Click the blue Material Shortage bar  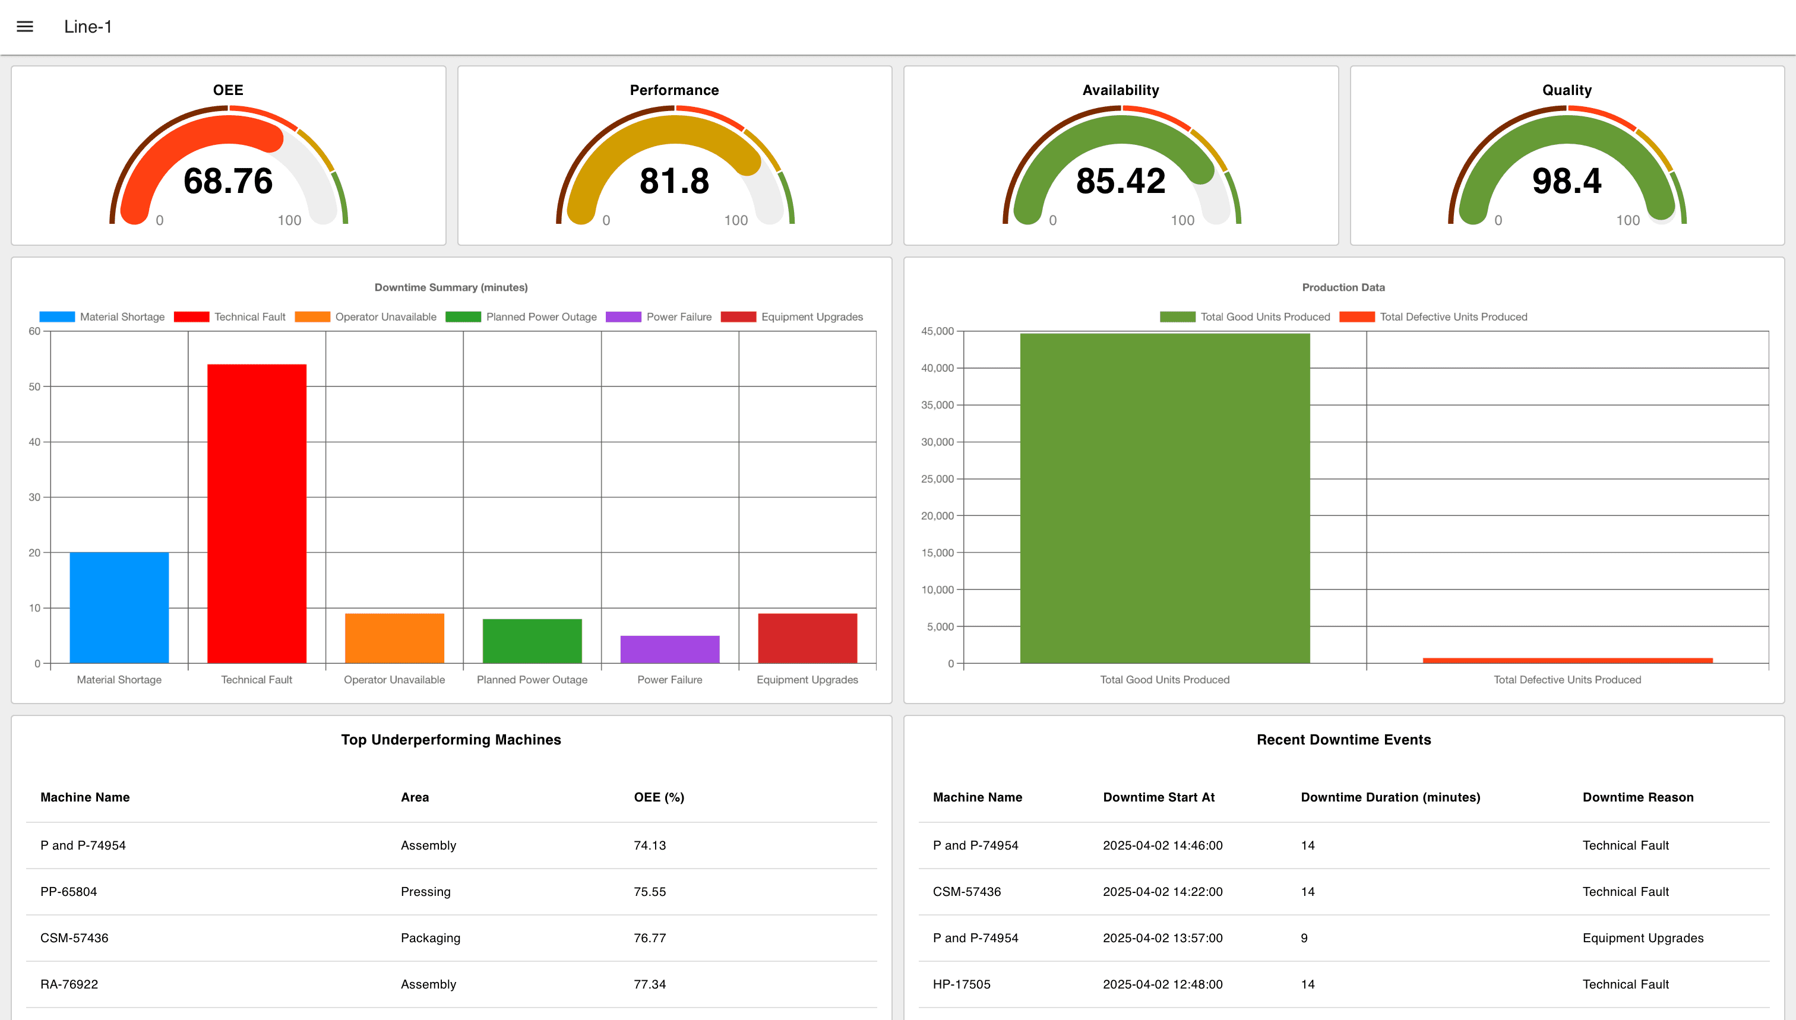(x=118, y=610)
